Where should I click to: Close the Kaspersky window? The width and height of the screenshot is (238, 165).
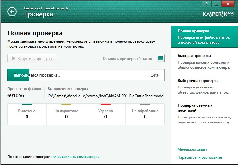[228, 4]
